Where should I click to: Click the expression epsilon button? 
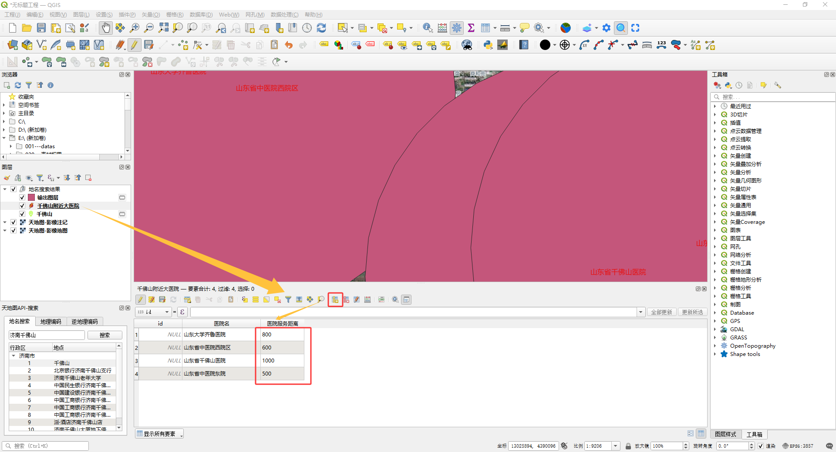pyautogui.click(x=182, y=312)
